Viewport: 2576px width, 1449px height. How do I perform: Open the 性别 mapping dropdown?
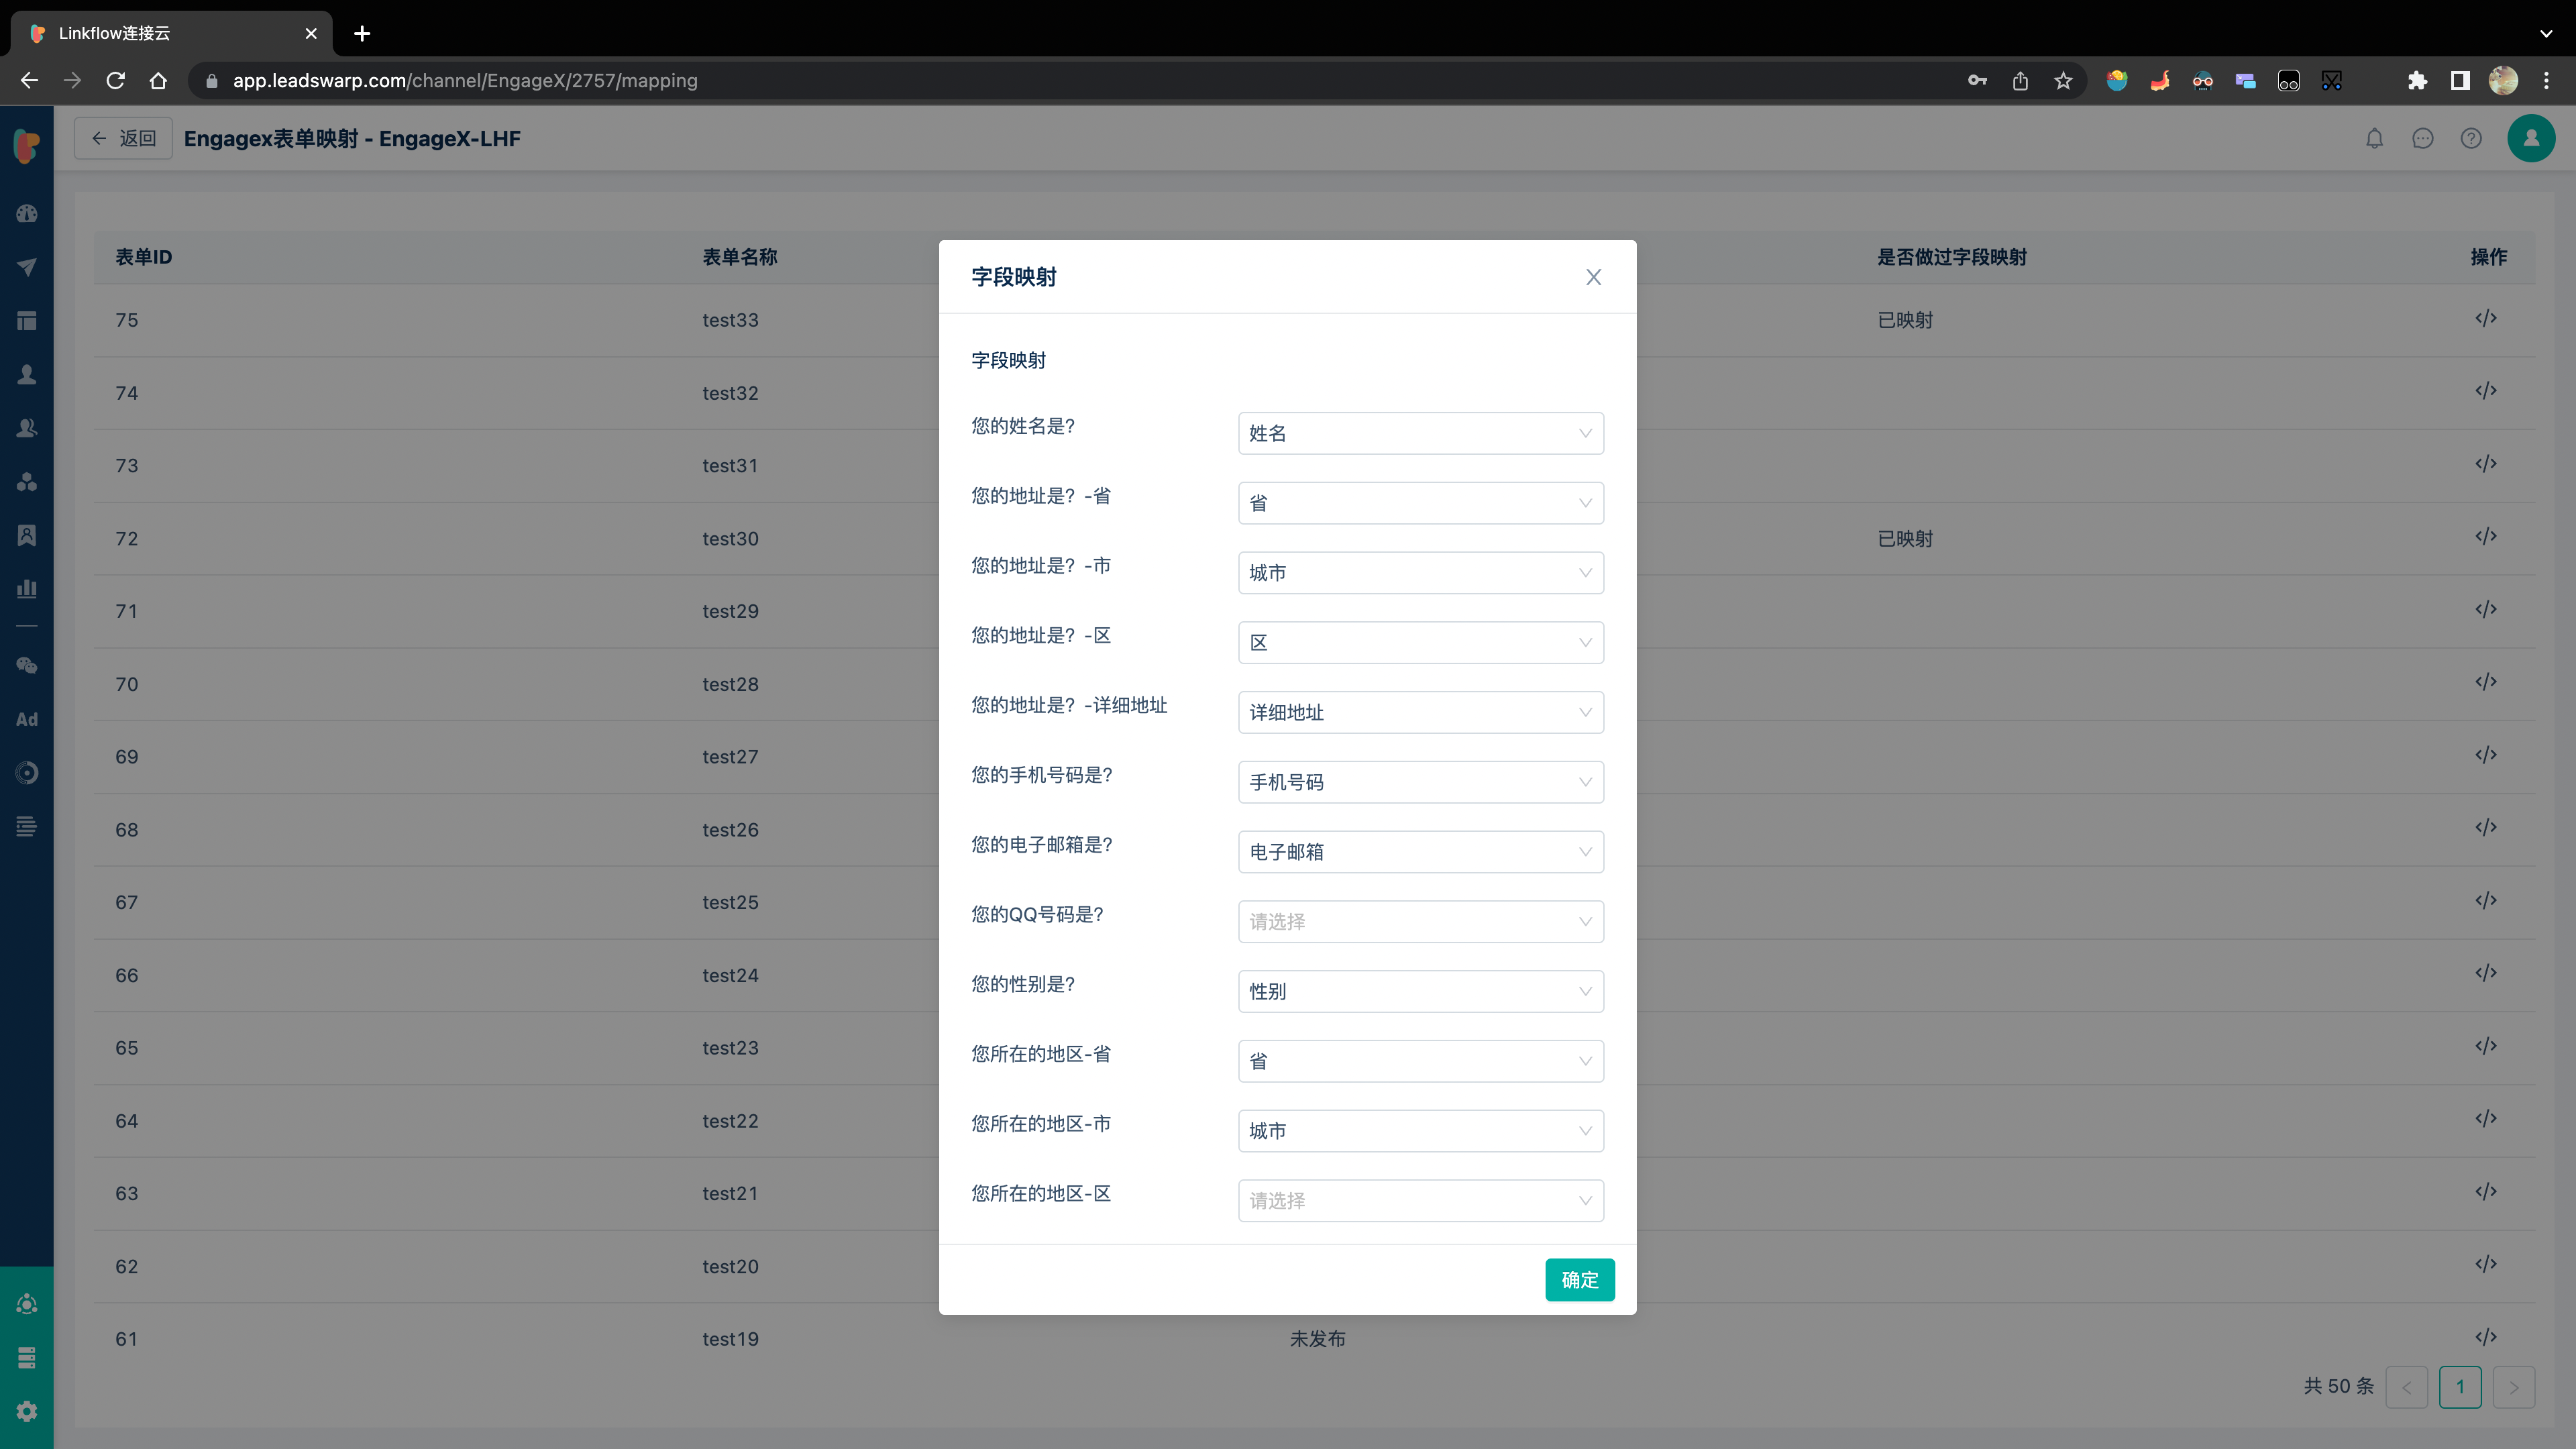(1420, 991)
